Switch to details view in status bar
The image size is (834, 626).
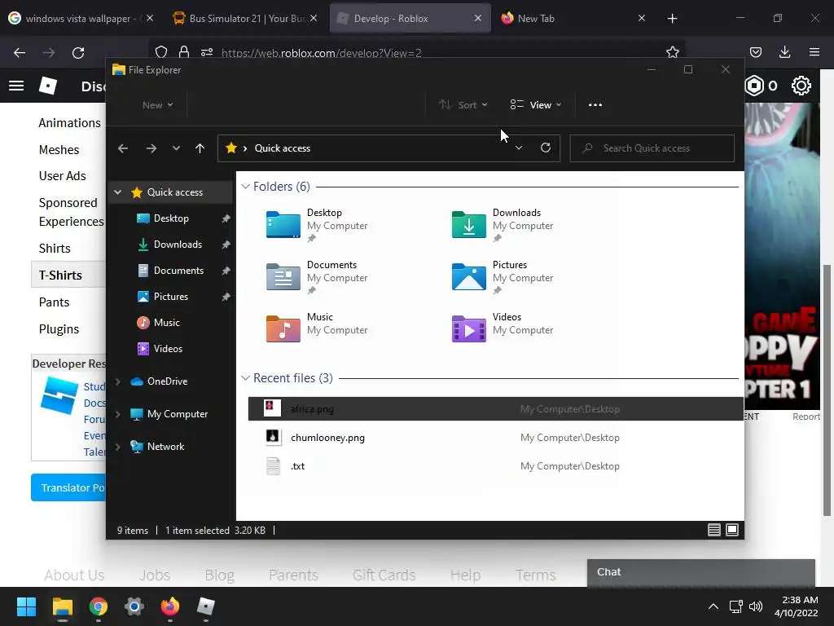coord(713,530)
